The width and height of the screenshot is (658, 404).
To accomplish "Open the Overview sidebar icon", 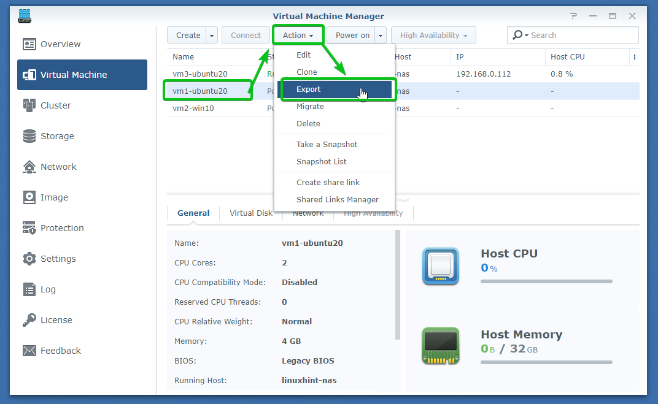I will tap(29, 44).
